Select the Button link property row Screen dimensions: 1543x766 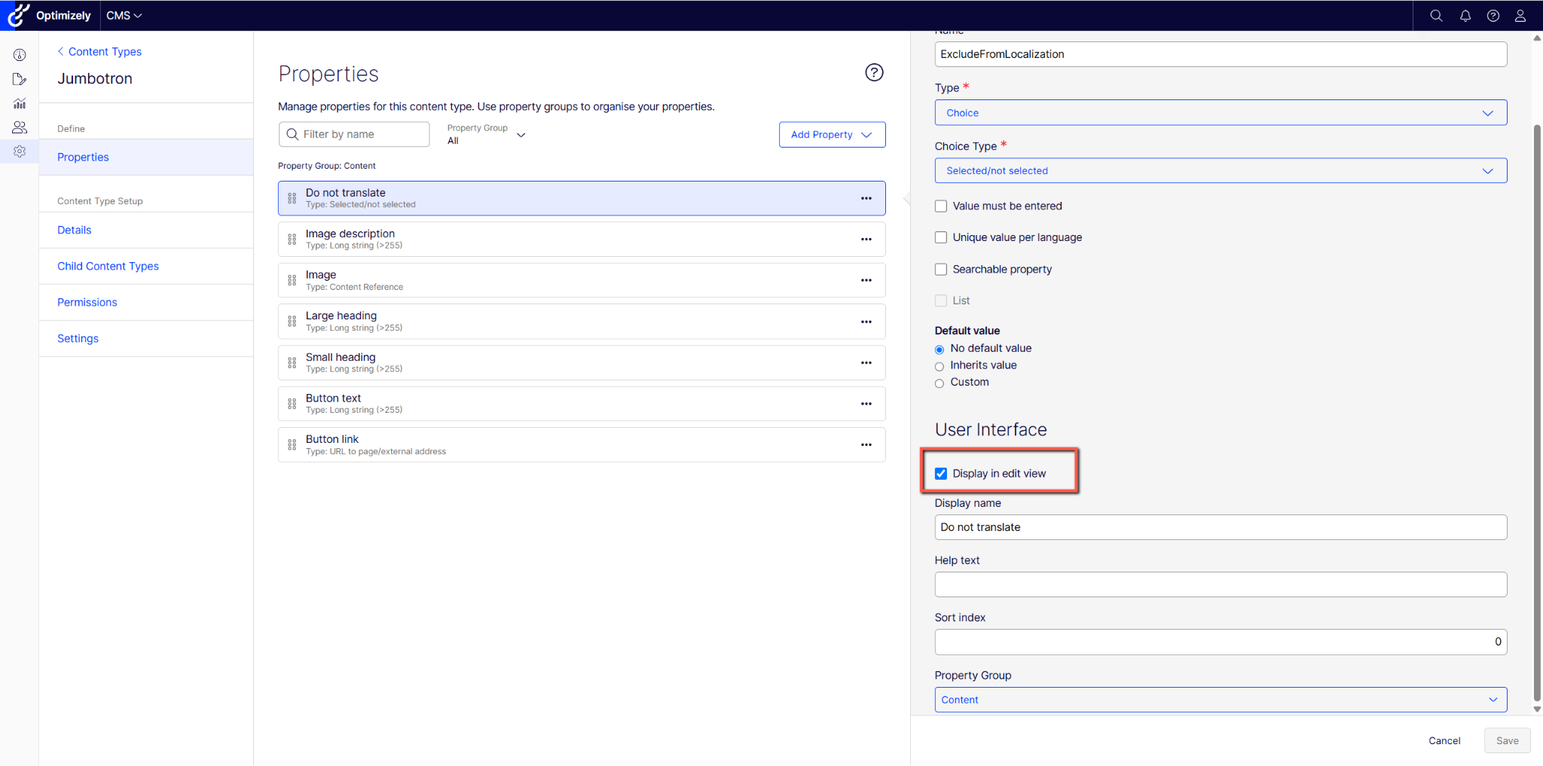(582, 445)
